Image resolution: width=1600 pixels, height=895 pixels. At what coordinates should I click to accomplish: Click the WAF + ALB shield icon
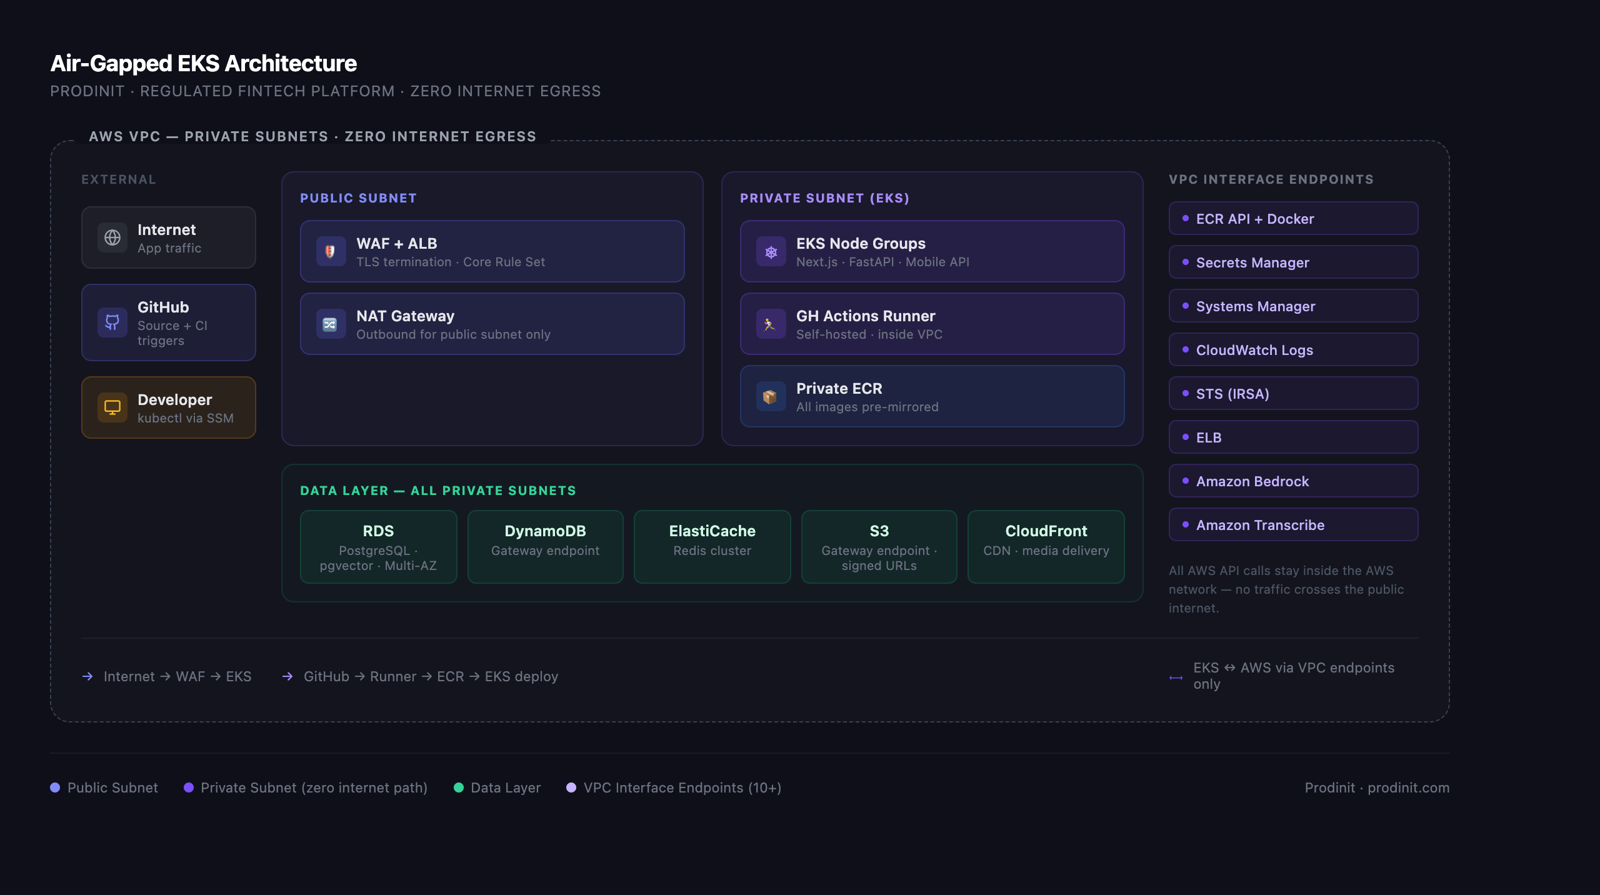[x=331, y=251]
